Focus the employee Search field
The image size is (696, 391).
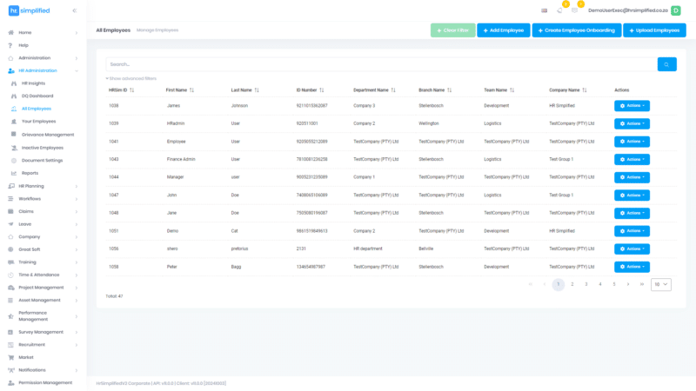[381, 64]
